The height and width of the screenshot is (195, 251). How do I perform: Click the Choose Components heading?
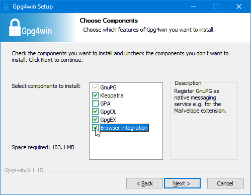pos(109,21)
